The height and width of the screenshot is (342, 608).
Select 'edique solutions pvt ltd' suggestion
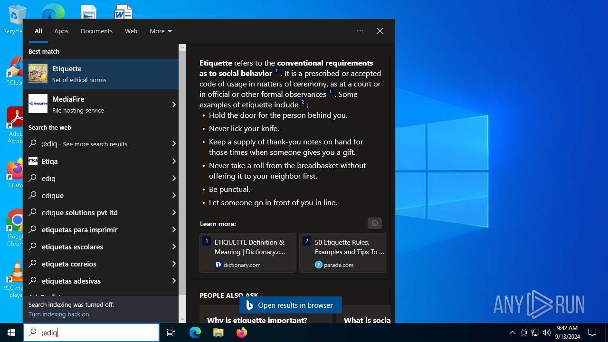101,212
